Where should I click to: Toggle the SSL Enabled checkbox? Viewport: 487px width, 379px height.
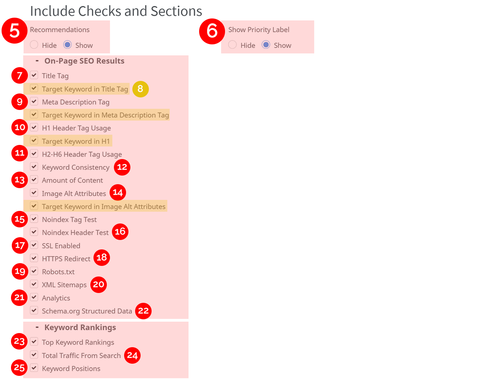tap(34, 245)
